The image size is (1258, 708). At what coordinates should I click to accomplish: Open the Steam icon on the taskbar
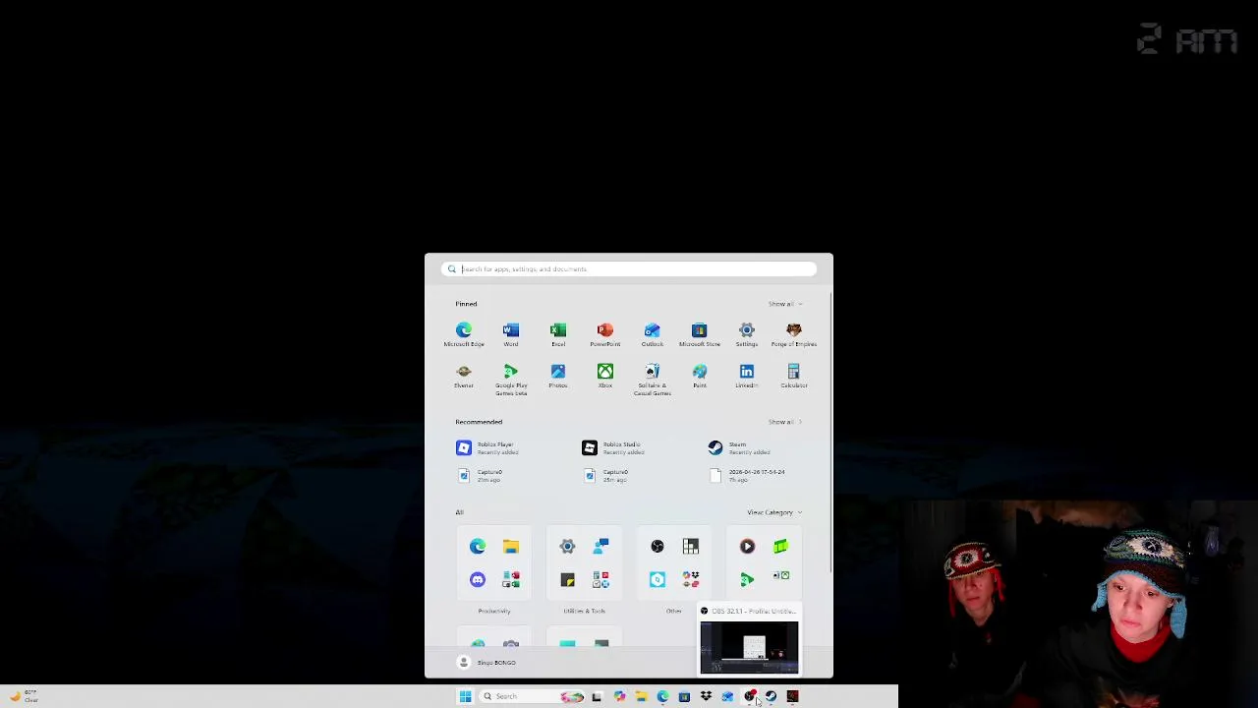click(772, 696)
